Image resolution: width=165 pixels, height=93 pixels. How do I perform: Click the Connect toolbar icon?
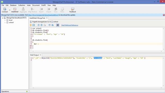tap(5, 10)
